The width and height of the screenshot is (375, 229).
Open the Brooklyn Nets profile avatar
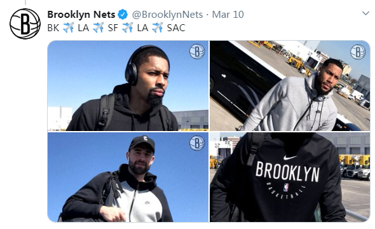(x=25, y=24)
